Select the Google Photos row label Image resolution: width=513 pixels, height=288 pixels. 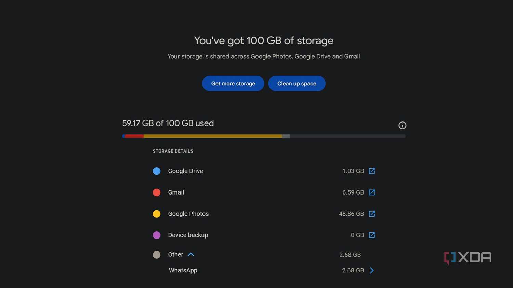click(188, 214)
